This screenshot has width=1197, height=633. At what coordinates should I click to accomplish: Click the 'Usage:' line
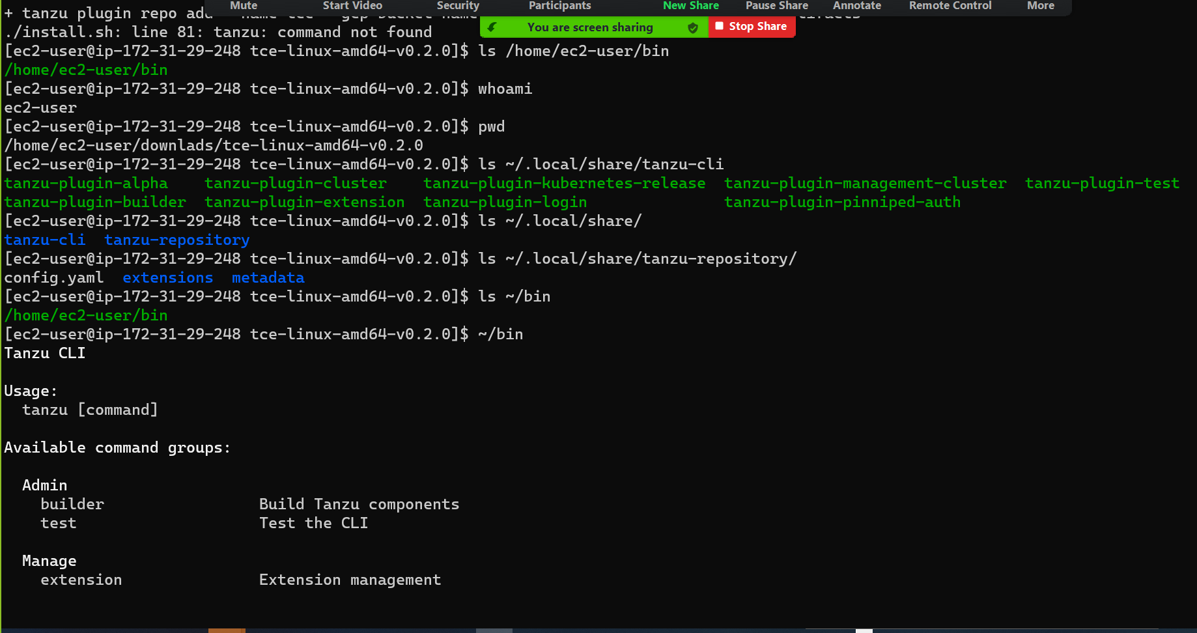pos(31,391)
